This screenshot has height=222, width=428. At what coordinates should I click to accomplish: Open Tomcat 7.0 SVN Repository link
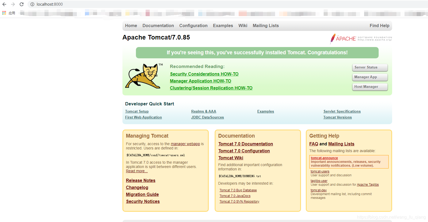click(239, 202)
